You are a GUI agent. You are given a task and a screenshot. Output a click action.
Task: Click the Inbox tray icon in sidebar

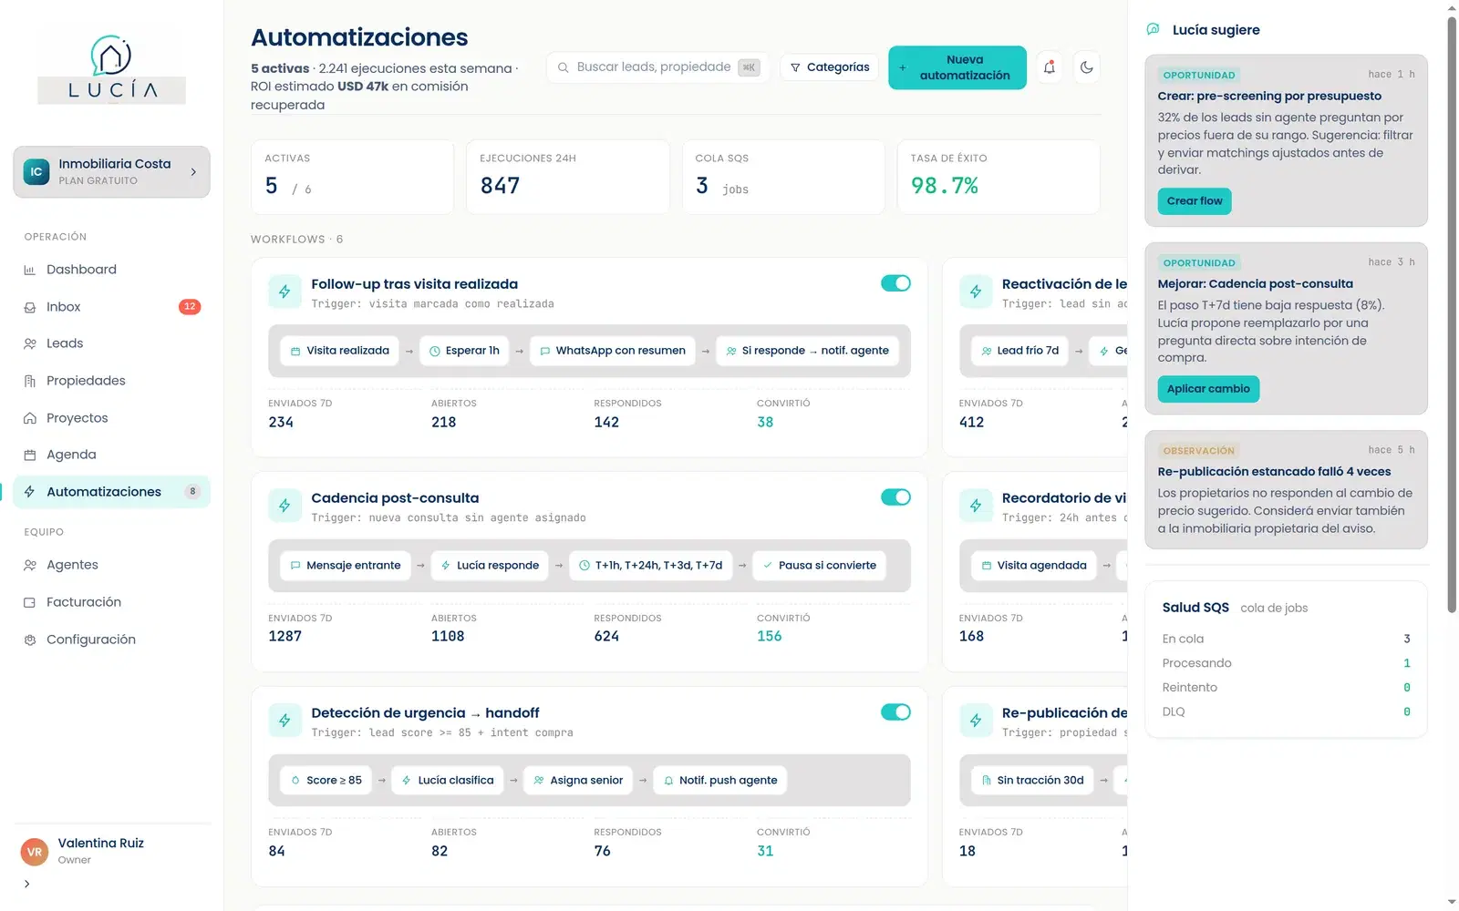(x=30, y=307)
